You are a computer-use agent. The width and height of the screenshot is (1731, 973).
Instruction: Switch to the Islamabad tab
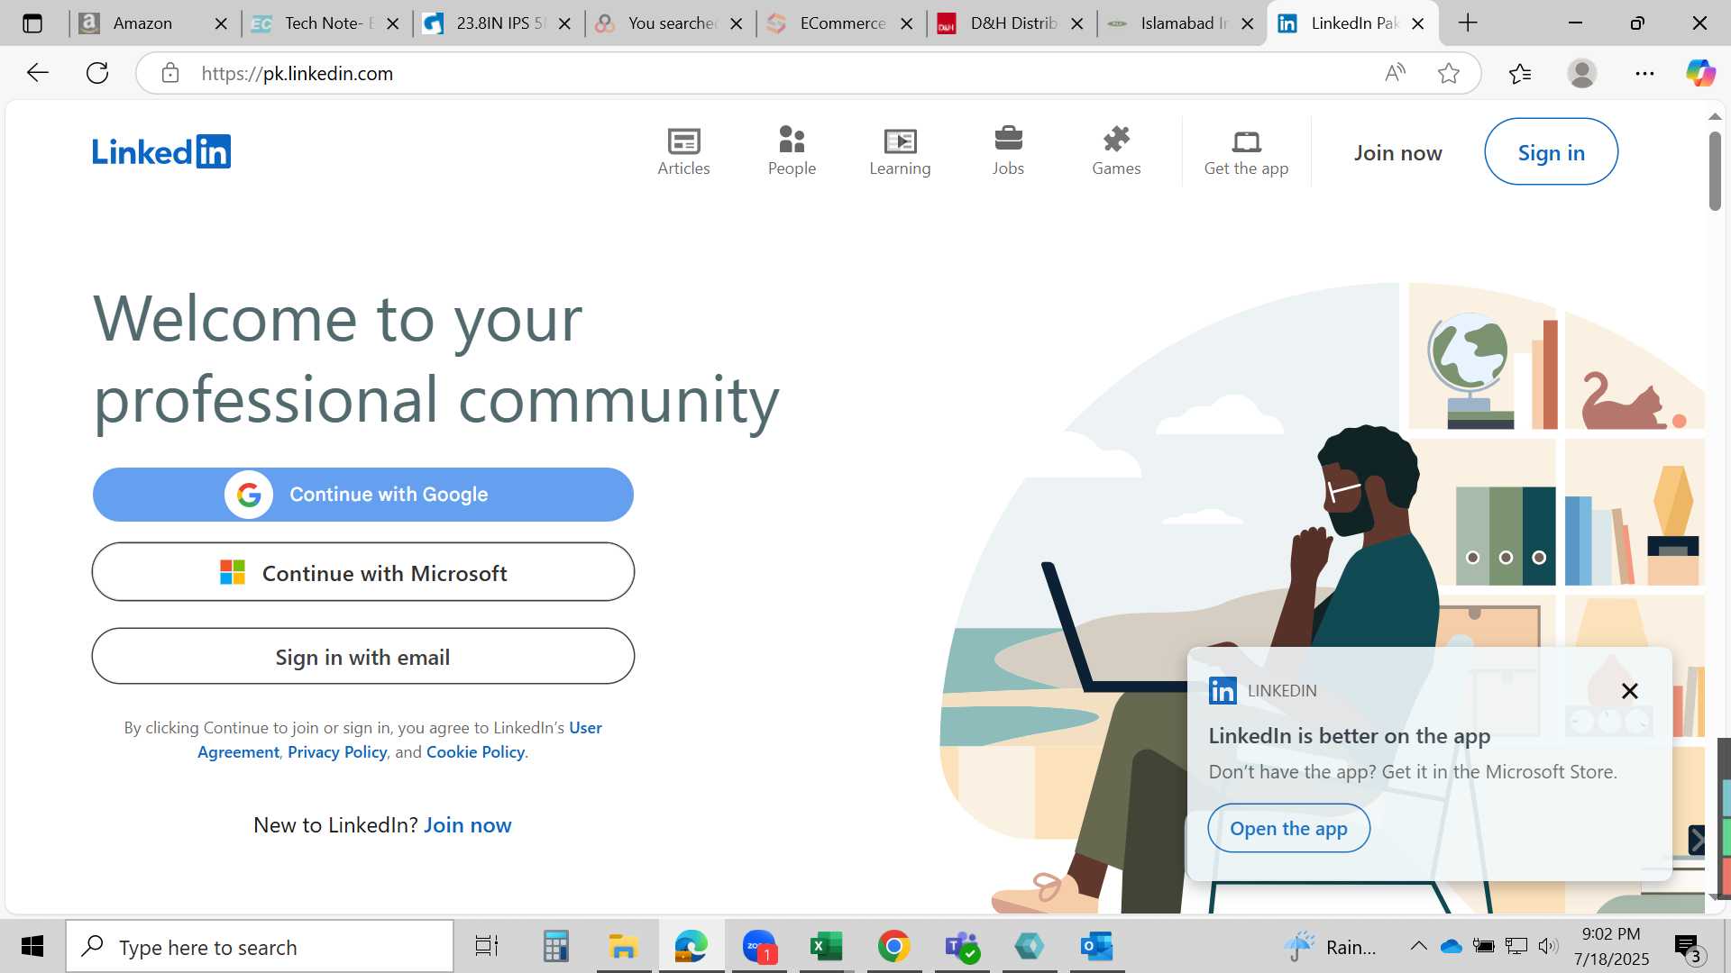1183,23
